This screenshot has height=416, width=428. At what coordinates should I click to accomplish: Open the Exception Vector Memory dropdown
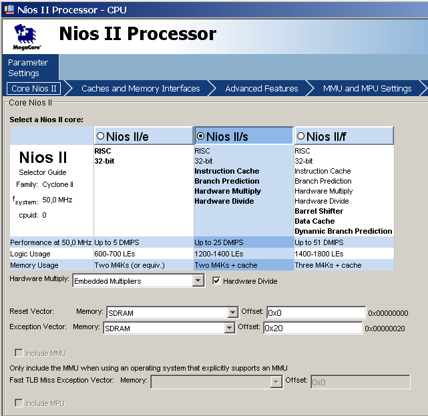click(x=229, y=328)
